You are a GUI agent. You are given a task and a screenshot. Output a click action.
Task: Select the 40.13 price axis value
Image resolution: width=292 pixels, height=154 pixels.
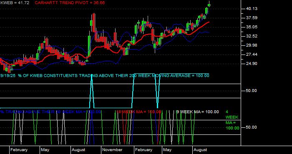[252, 9]
